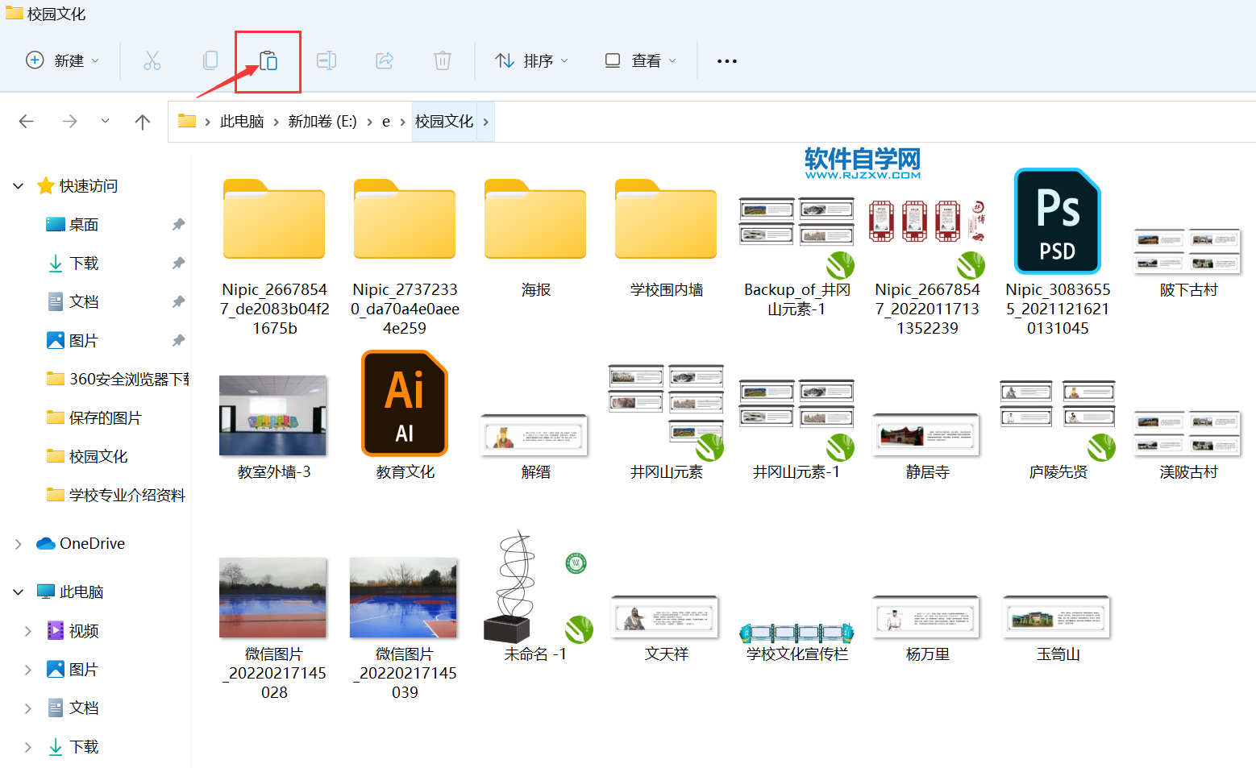The image size is (1256, 768).
Task: Click the Cut scissors icon
Action: [152, 60]
